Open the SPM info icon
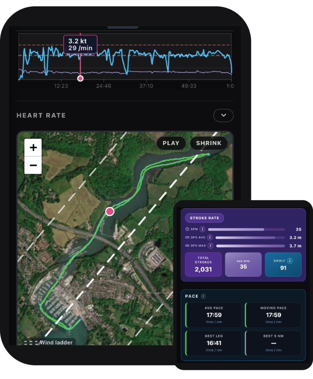This screenshot has width=313, height=379. 203,229
